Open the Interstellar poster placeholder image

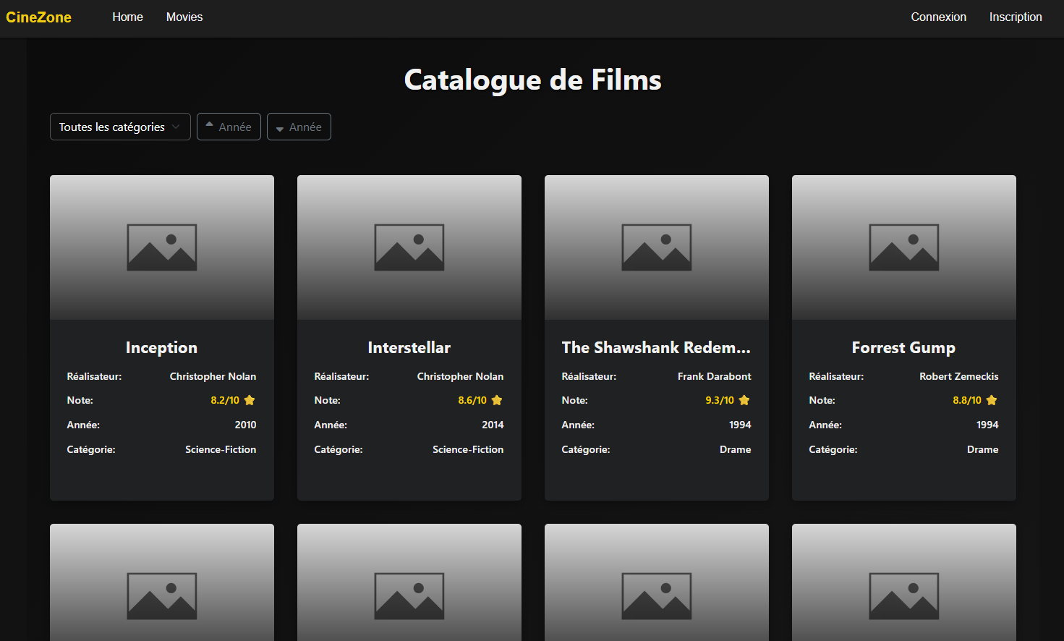pos(409,247)
